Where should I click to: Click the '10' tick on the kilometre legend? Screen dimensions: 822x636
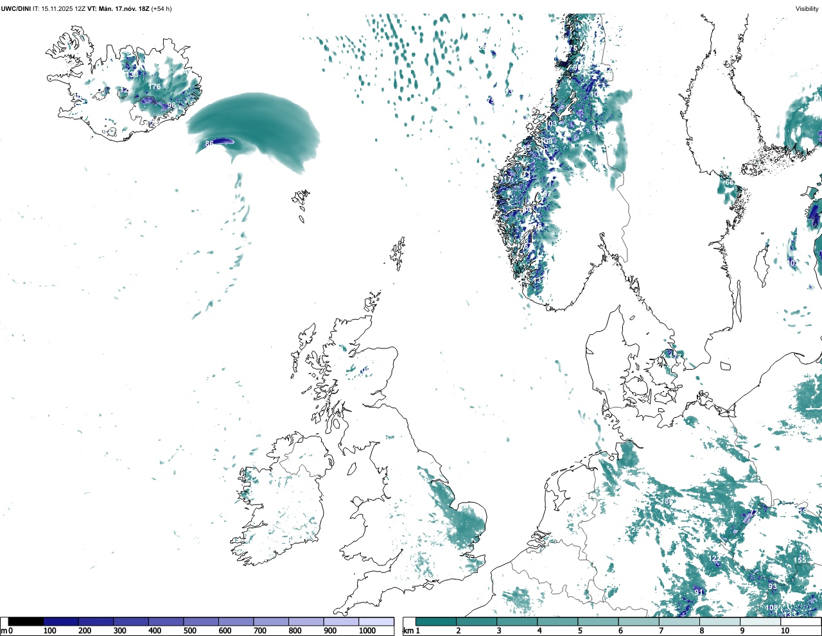pos(785,631)
